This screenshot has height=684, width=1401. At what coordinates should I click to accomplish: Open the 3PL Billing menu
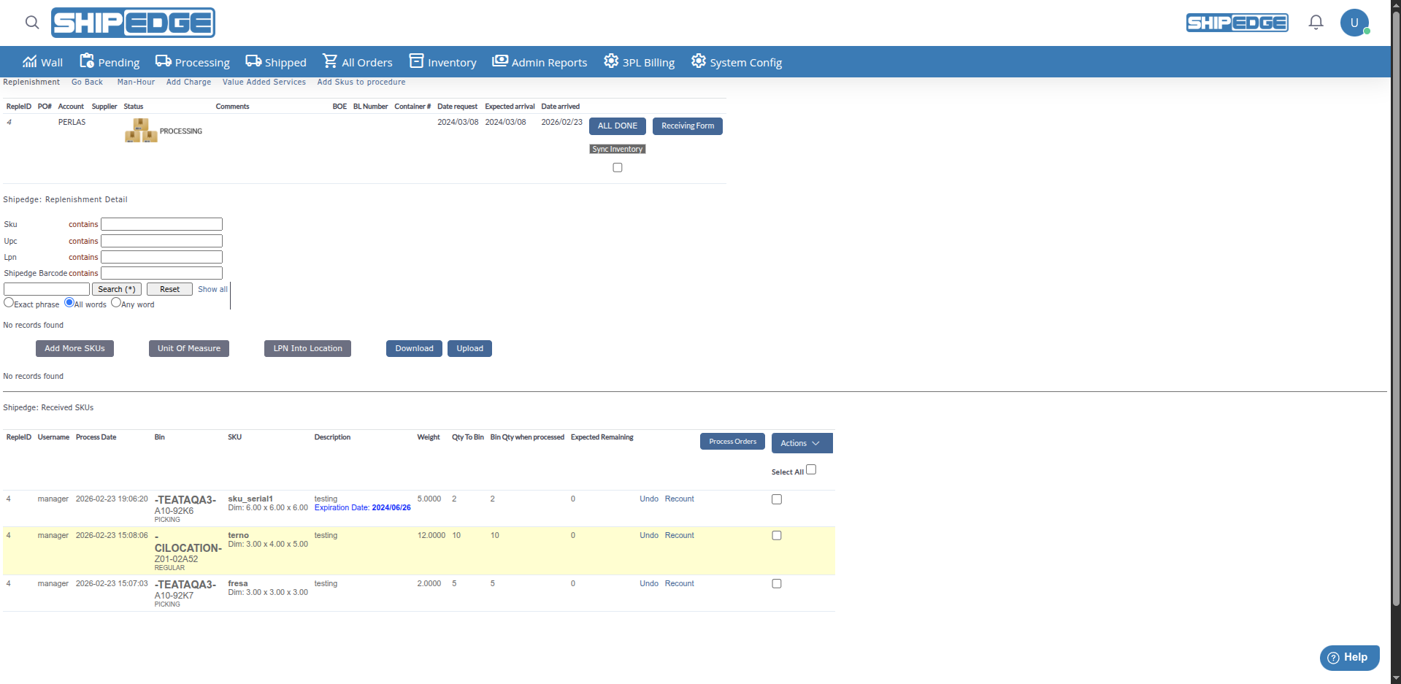tap(639, 62)
